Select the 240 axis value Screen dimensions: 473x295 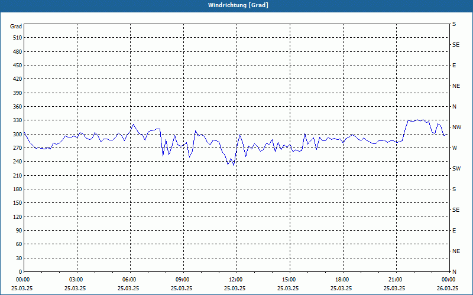[17, 162]
